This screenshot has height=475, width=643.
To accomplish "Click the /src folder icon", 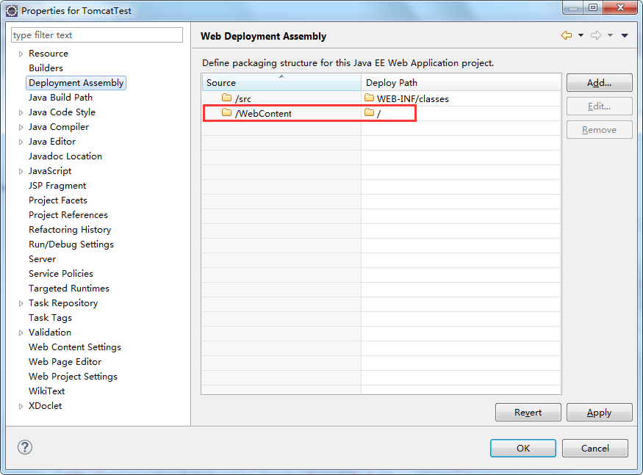I will [x=227, y=98].
